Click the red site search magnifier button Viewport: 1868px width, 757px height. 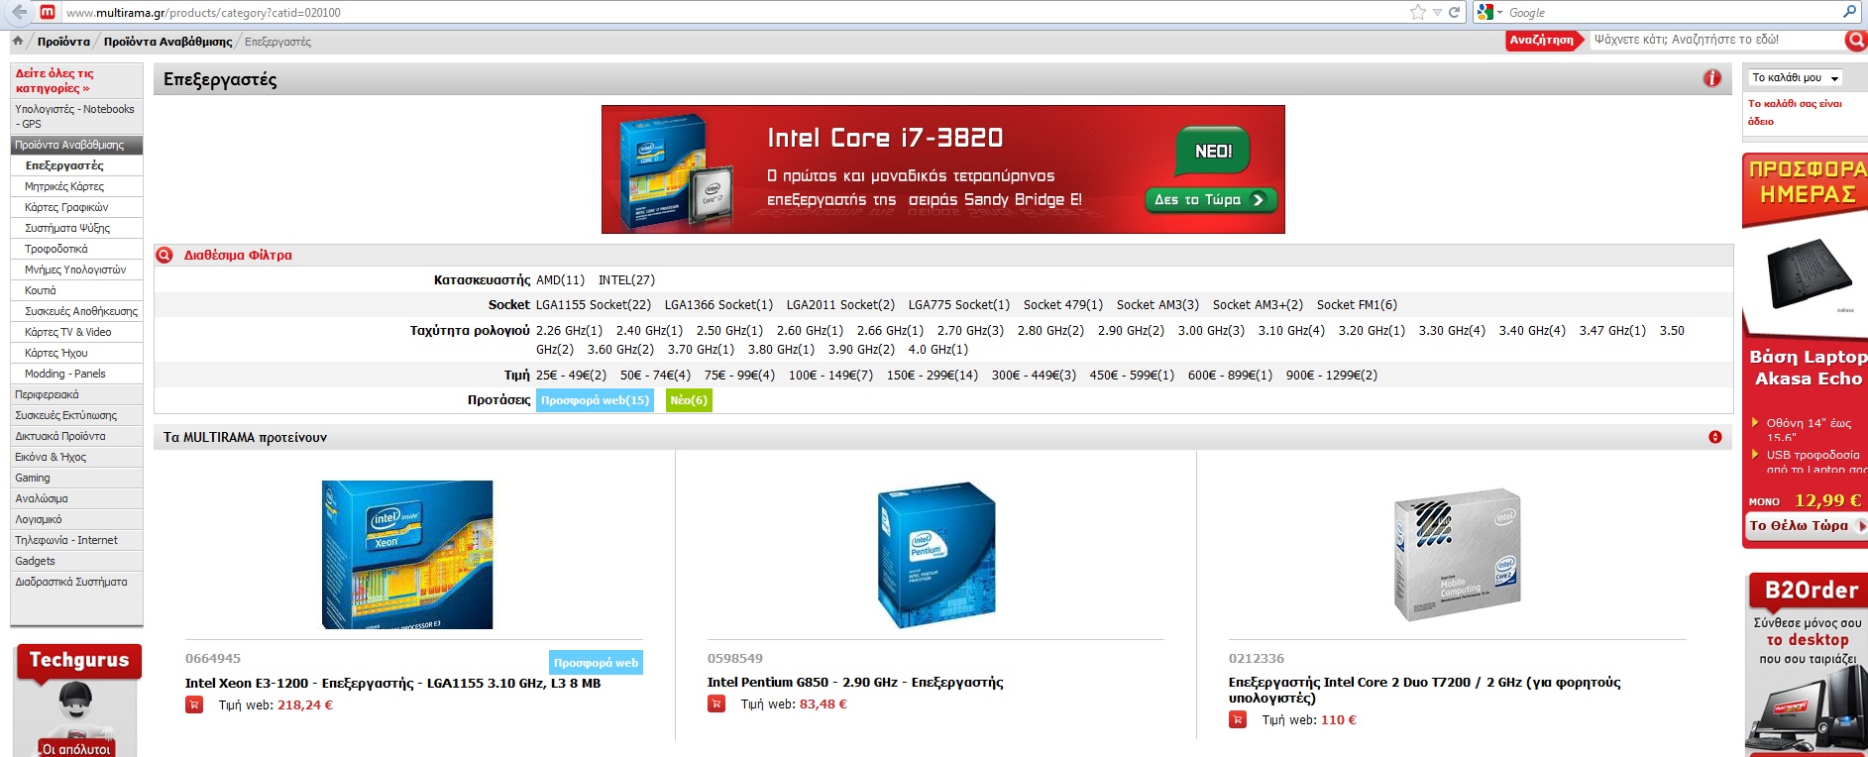[1855, 41]
